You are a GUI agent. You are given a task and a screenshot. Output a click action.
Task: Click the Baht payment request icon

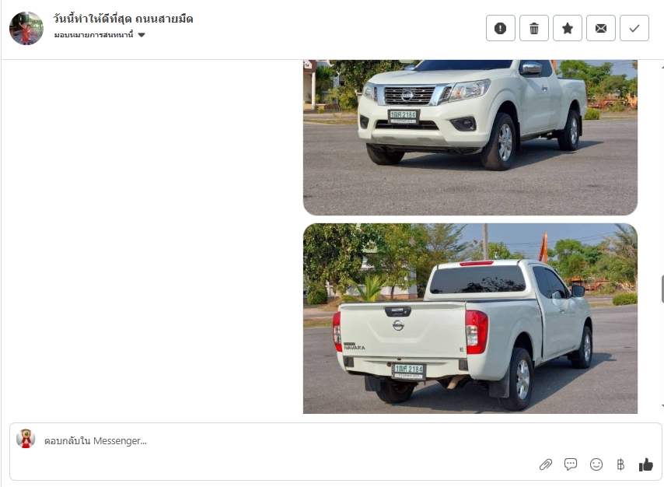pyautogui.click(x=620, y=464)
